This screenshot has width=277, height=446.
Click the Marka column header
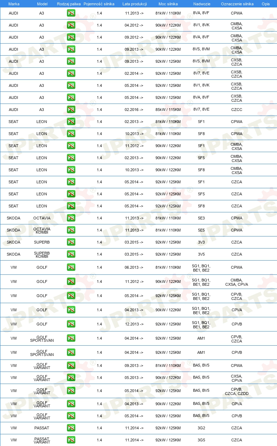14,4
